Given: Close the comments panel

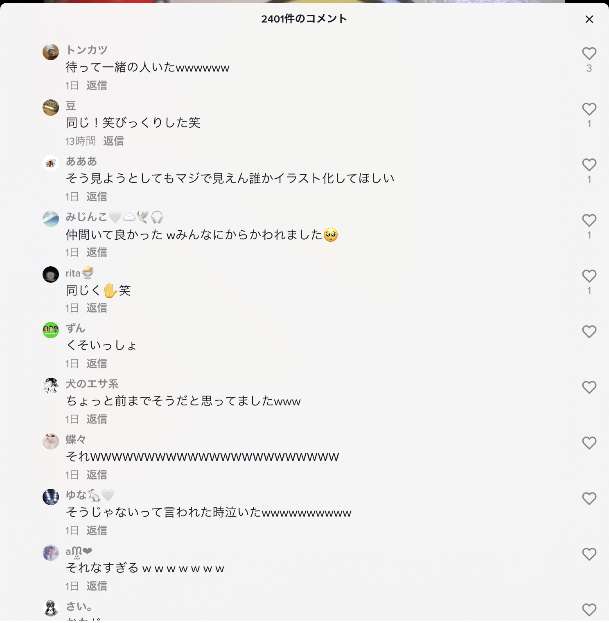Looking at the screenshot, I should [x=589, y=19].
